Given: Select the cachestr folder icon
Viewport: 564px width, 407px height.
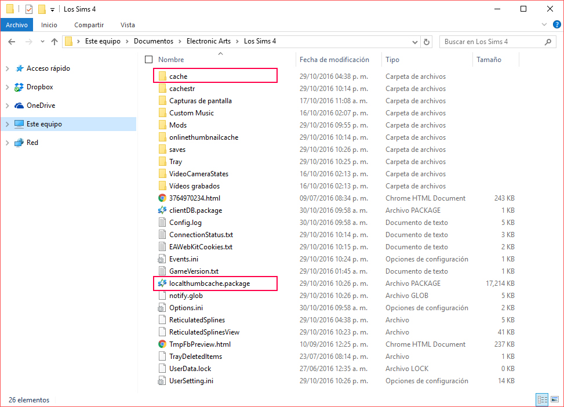Looking at the screenshot, I should [162, 89].
